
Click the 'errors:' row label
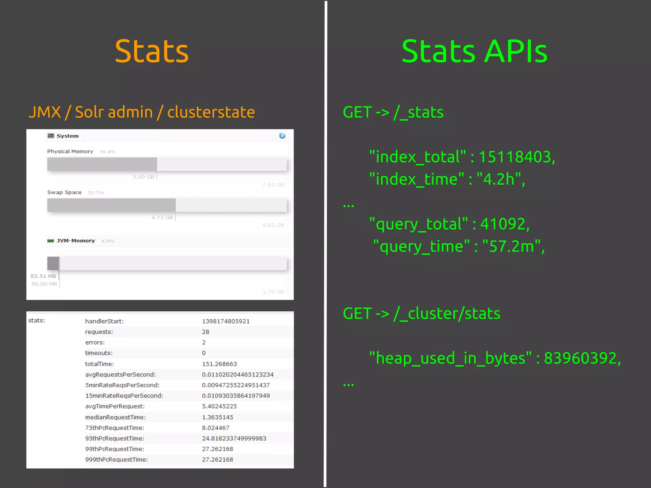95,342
